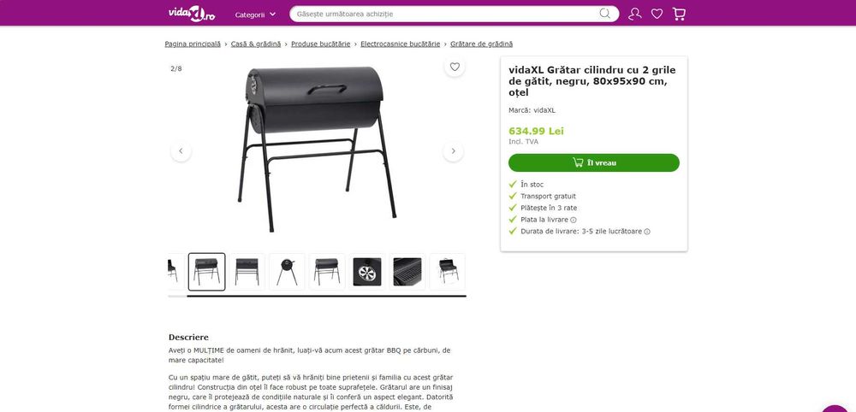The width and height of the screenshot is (856, 412).
Task: Show next product image arrow
Action: 453,151
